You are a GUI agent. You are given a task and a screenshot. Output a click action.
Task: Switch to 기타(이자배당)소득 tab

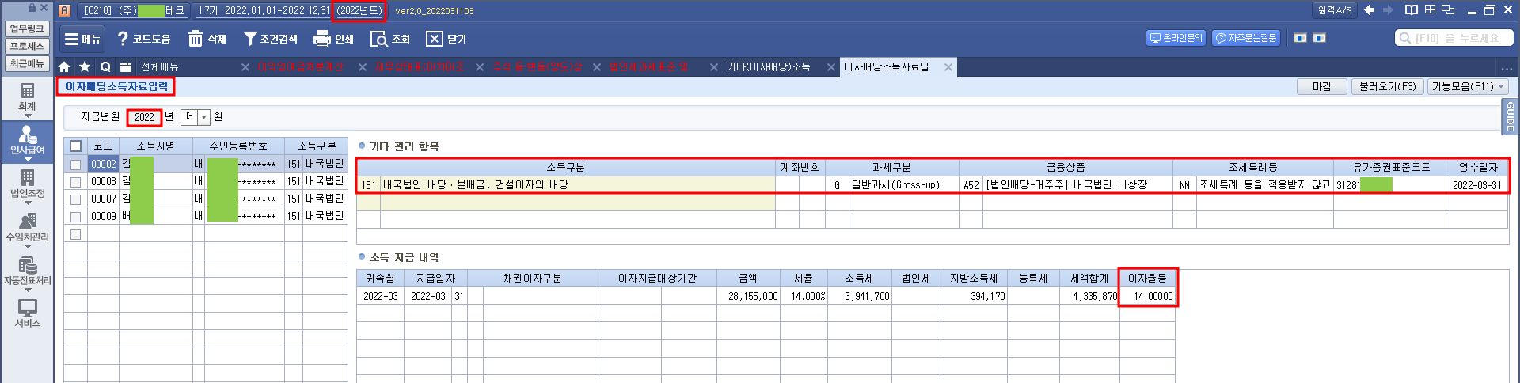pyautogui.click(x=768, y=67)
